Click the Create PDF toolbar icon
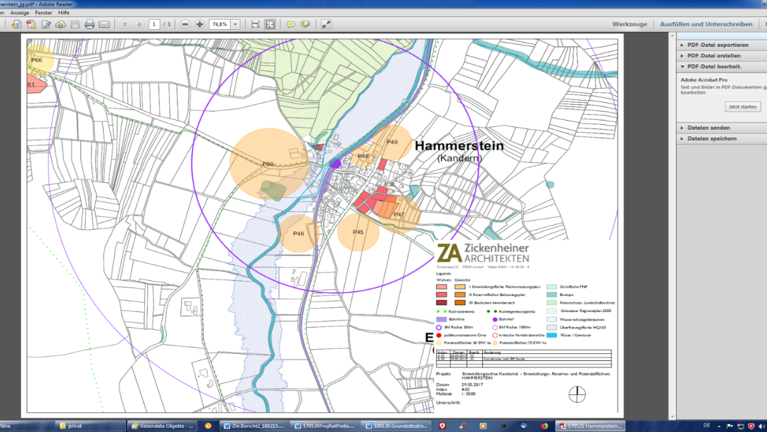The height and width of the screenshot is (432, 767). pyautogui.click(x=31, y=24)
